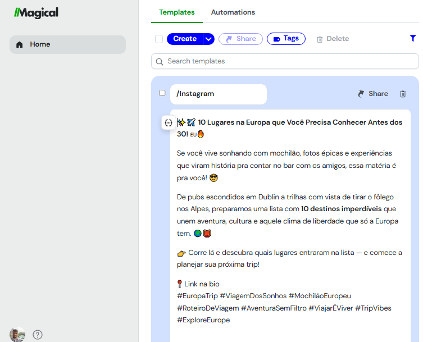The height and width of the screenshot is (342, 423).
Task: Click the toolbar Share button
Action: tap(240, 39)
